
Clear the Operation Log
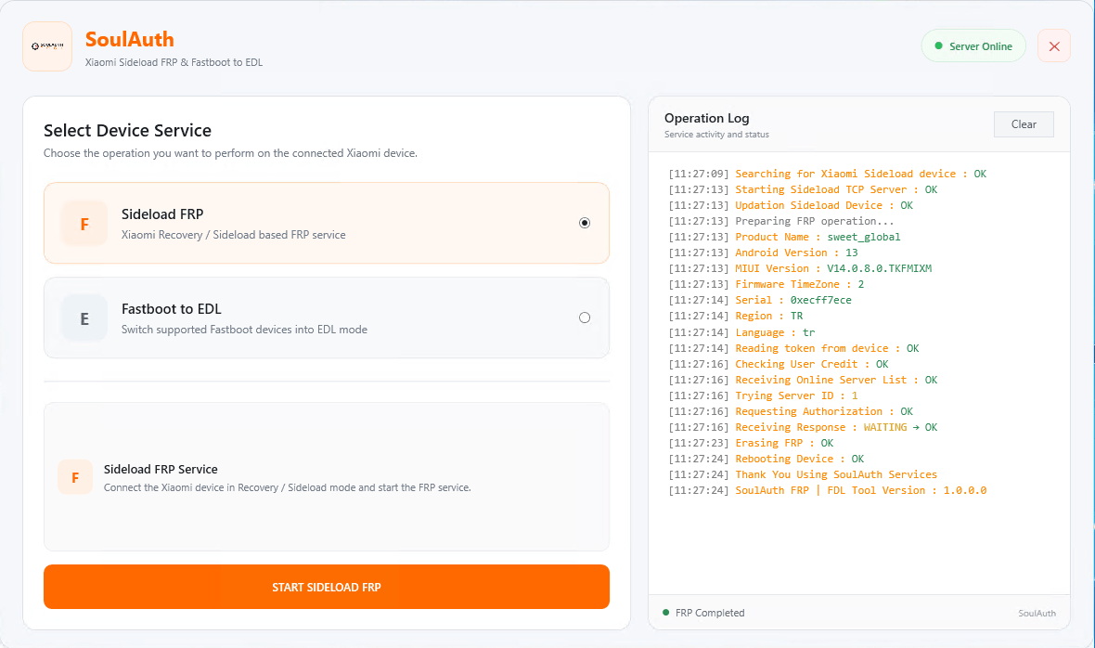pos(1024,124)
